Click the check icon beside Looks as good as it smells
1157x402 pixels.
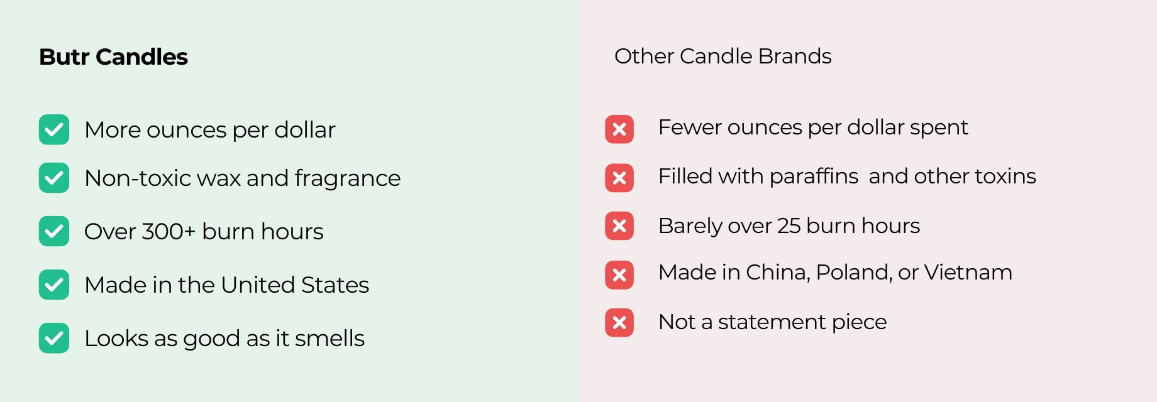[x=54, y=338]
